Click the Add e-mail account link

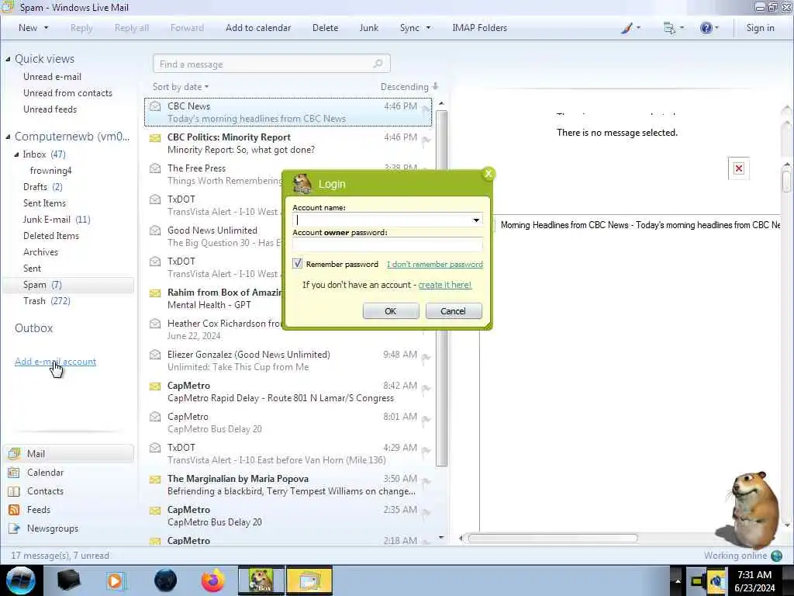(x=55, y=362)
